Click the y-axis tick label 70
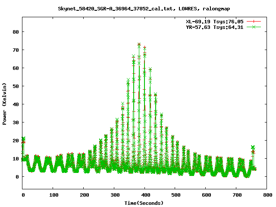This screenshot has width=276, height=207. pos(16,50)
